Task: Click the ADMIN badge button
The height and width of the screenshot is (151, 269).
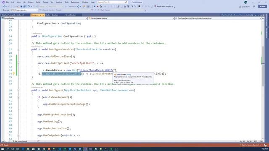Action: [262, 6]
